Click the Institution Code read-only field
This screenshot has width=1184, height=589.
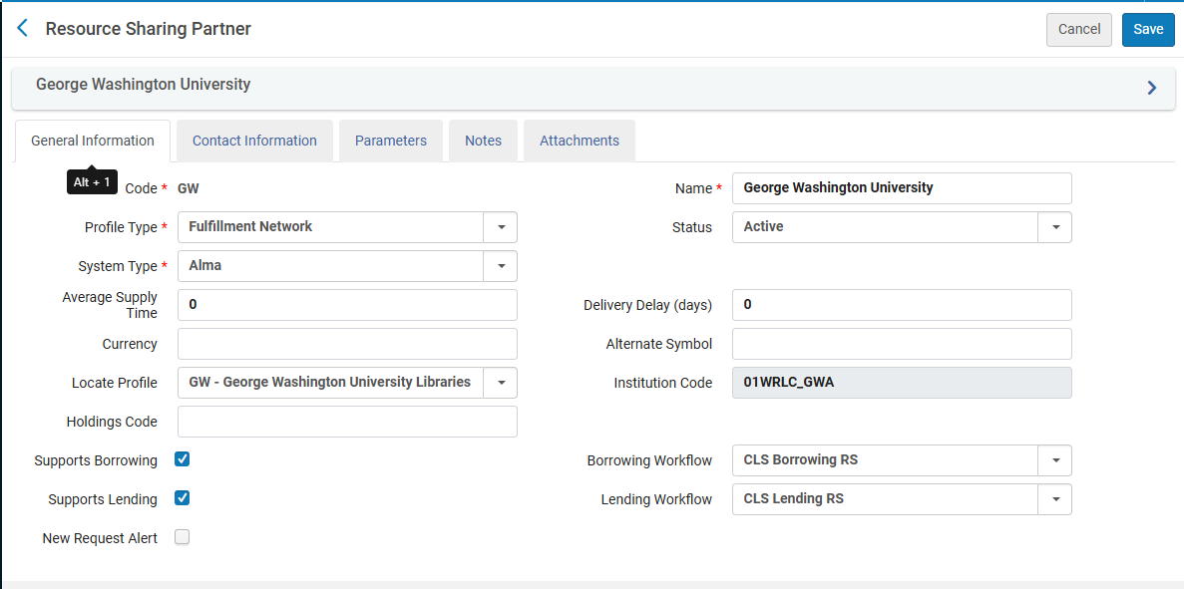[902, 383]
